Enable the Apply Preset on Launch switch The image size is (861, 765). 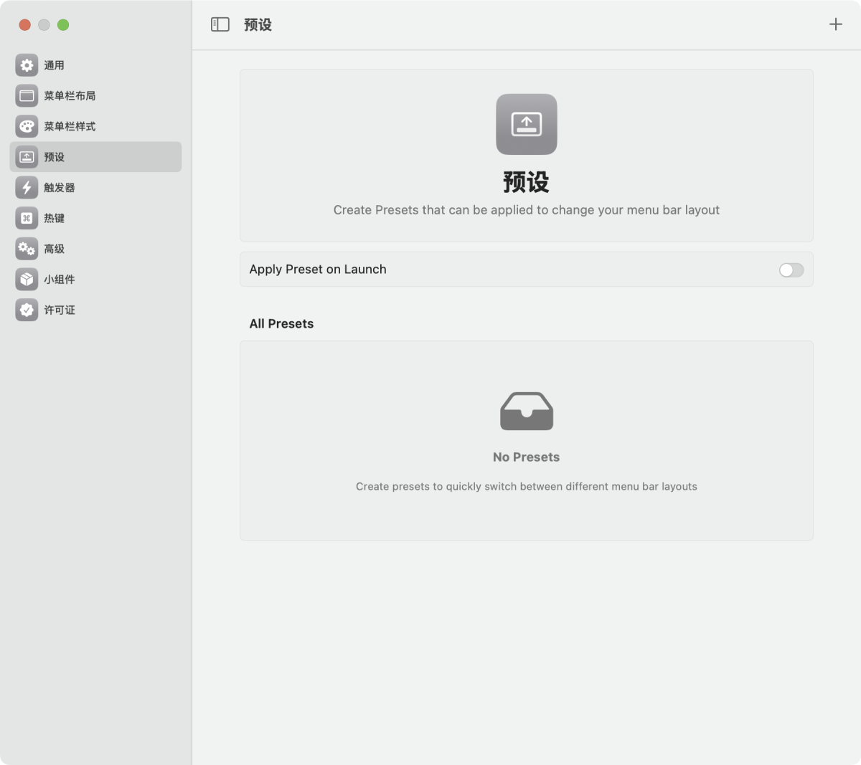click(791, 270)
